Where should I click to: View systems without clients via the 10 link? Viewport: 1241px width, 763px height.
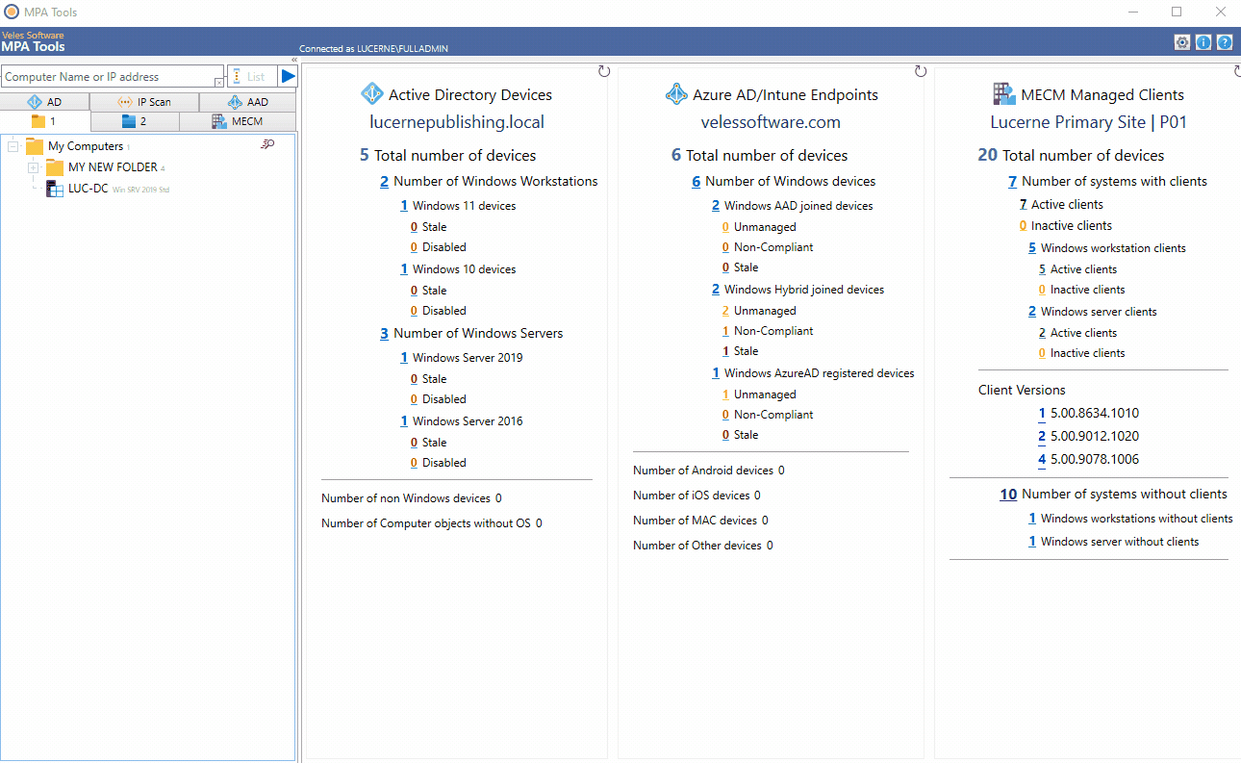point(1007,494)
